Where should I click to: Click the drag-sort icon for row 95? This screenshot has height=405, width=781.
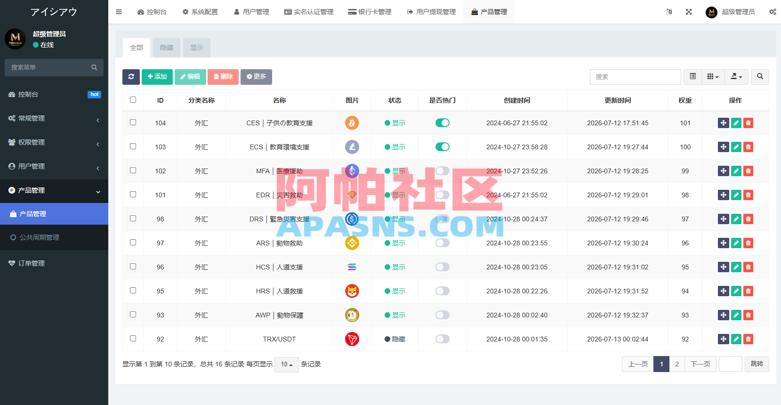tap(724, 291)
